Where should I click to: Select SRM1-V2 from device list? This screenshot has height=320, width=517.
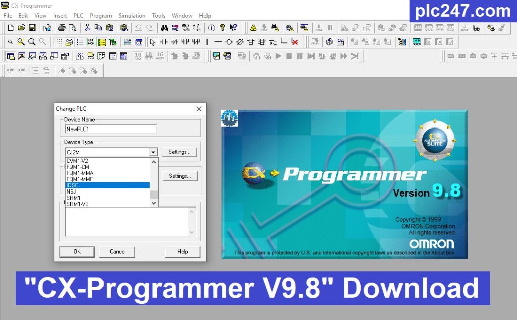[x=108, y=204]
